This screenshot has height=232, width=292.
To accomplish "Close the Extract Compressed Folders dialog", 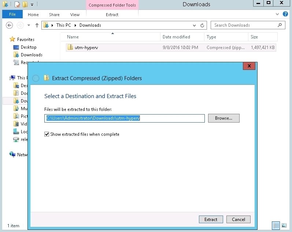I will 249,66.
